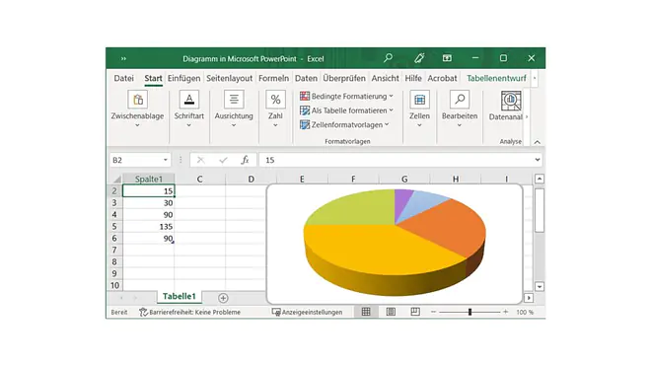
Task: Select cell containing 135
Action: pos(149,227)
